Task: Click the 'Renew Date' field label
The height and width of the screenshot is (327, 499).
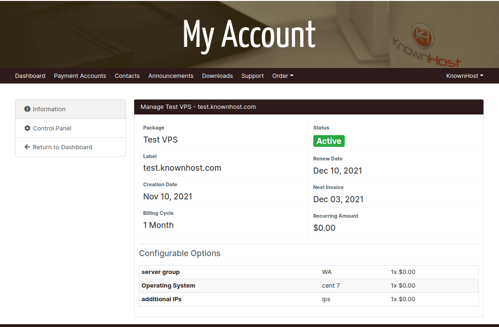Action: 328,159
